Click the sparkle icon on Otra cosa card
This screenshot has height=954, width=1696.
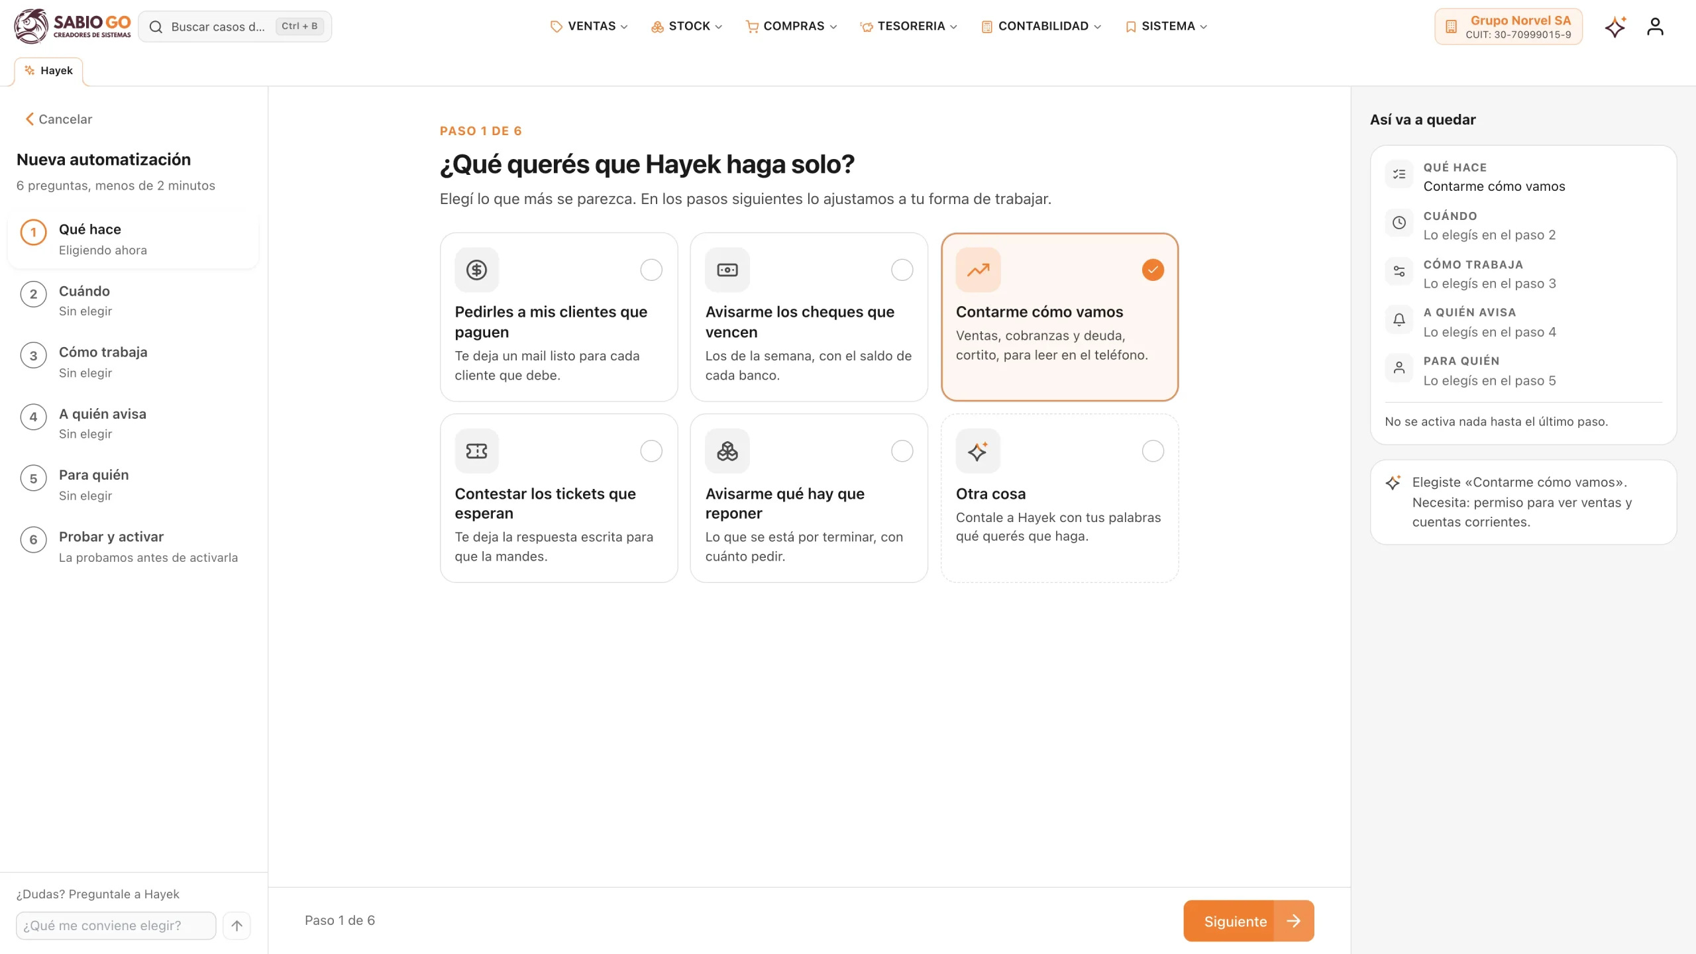coord(978,451)
